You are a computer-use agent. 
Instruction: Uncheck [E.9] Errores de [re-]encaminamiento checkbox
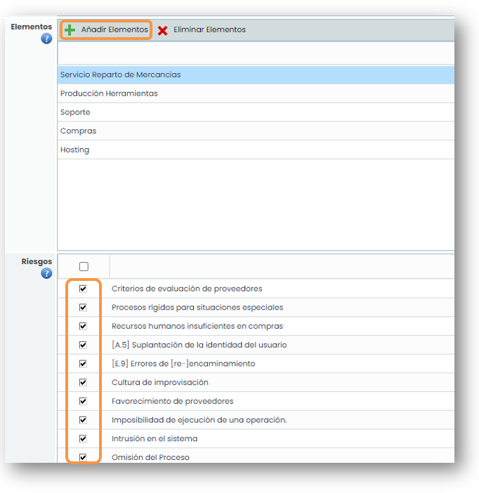click(x=84, y=364)
